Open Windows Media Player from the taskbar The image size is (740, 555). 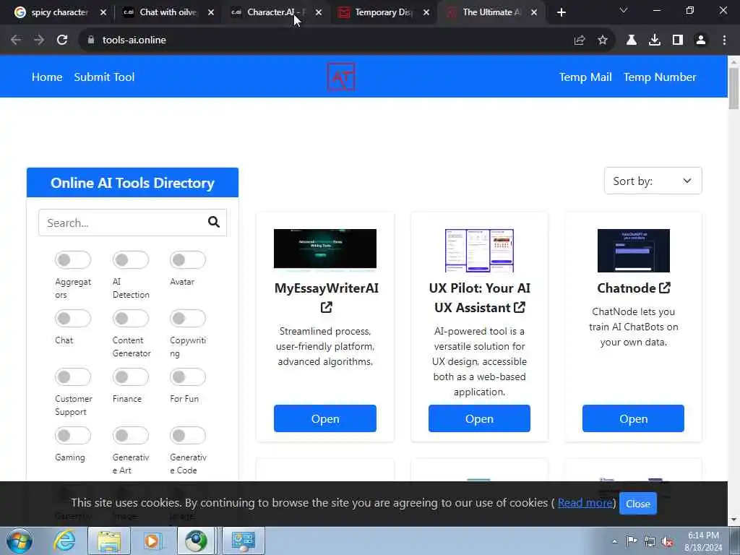click(152, 541)
